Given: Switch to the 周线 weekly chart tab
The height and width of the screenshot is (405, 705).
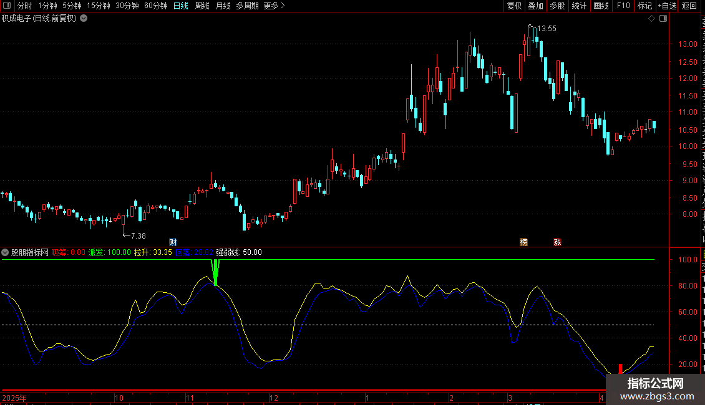Looking at the screenshot, I should [x=202, y=6].
